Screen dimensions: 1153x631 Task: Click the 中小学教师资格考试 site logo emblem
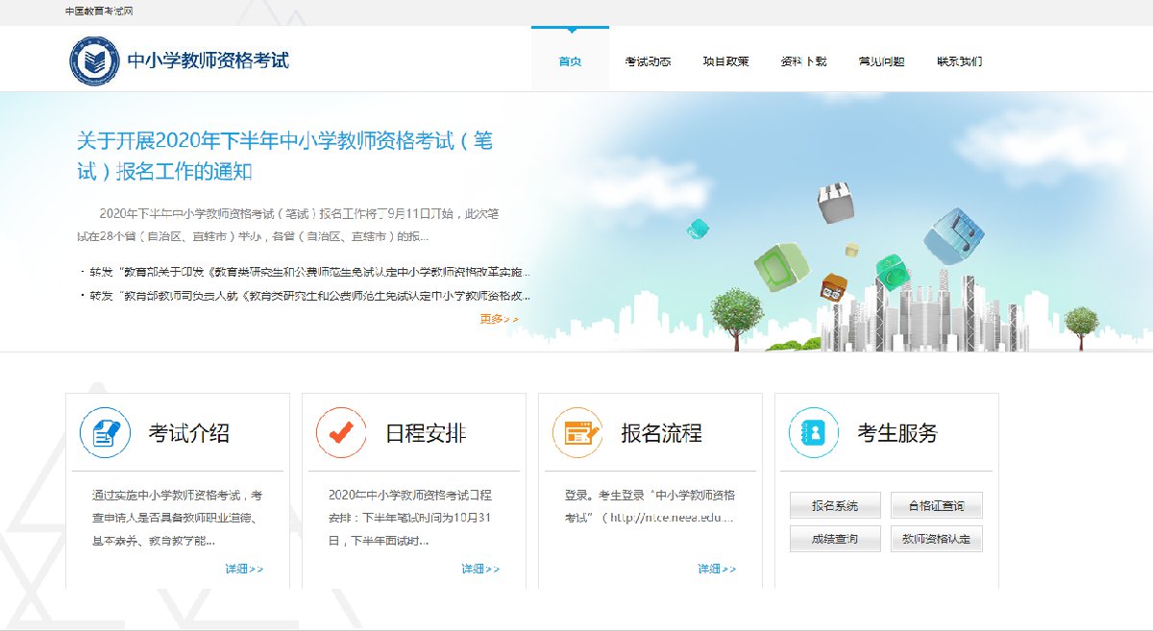[x=94, y=61]
